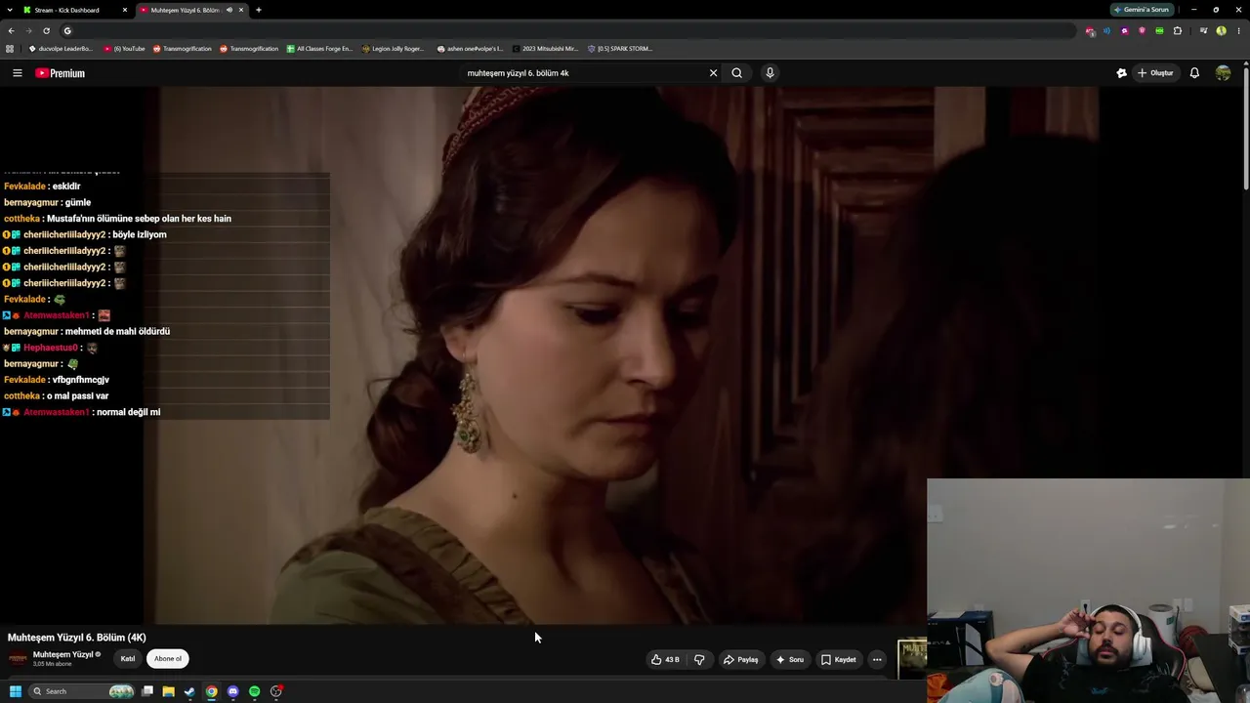Close the Muhteşem Yüzyıl tab

(242, 10)
